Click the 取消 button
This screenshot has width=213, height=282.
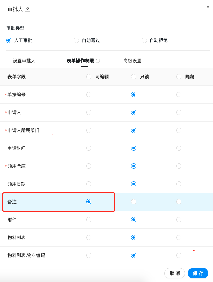175,273
